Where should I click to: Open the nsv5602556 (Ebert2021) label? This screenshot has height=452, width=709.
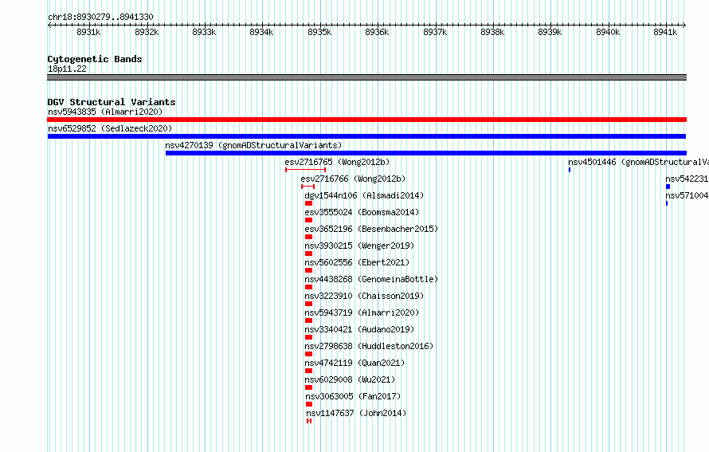point(357,262)
